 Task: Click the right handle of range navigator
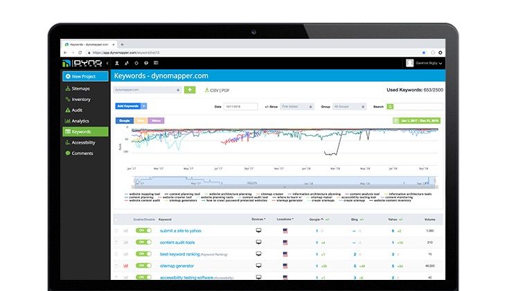pos(435,182)
